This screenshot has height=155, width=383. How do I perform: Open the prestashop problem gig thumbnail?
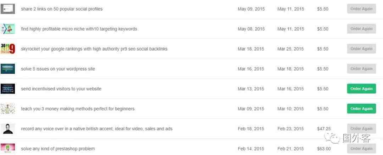click(x=7, y=148)
